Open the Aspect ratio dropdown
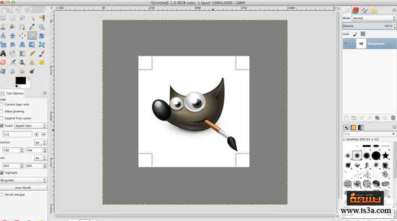397x221 pixels. 30,126
